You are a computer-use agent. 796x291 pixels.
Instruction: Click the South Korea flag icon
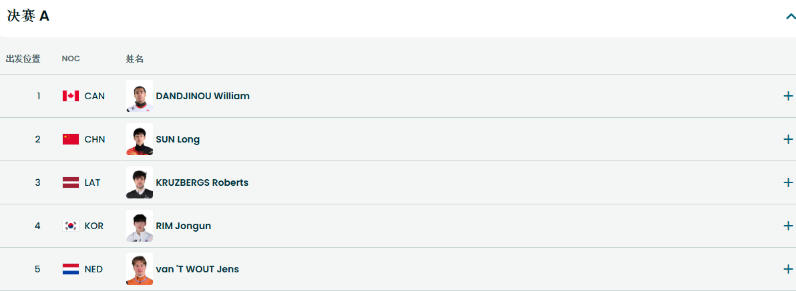point(71,226)
